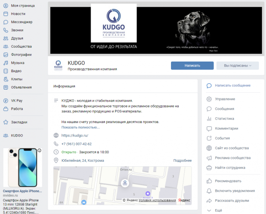Screen dimensions: 266x214
Task: Open the Музыка music note icon
Action: [x=6, y=63]
